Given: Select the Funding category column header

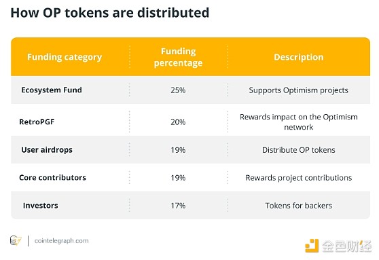Looking at the screenshot, I should coord(65,57).
